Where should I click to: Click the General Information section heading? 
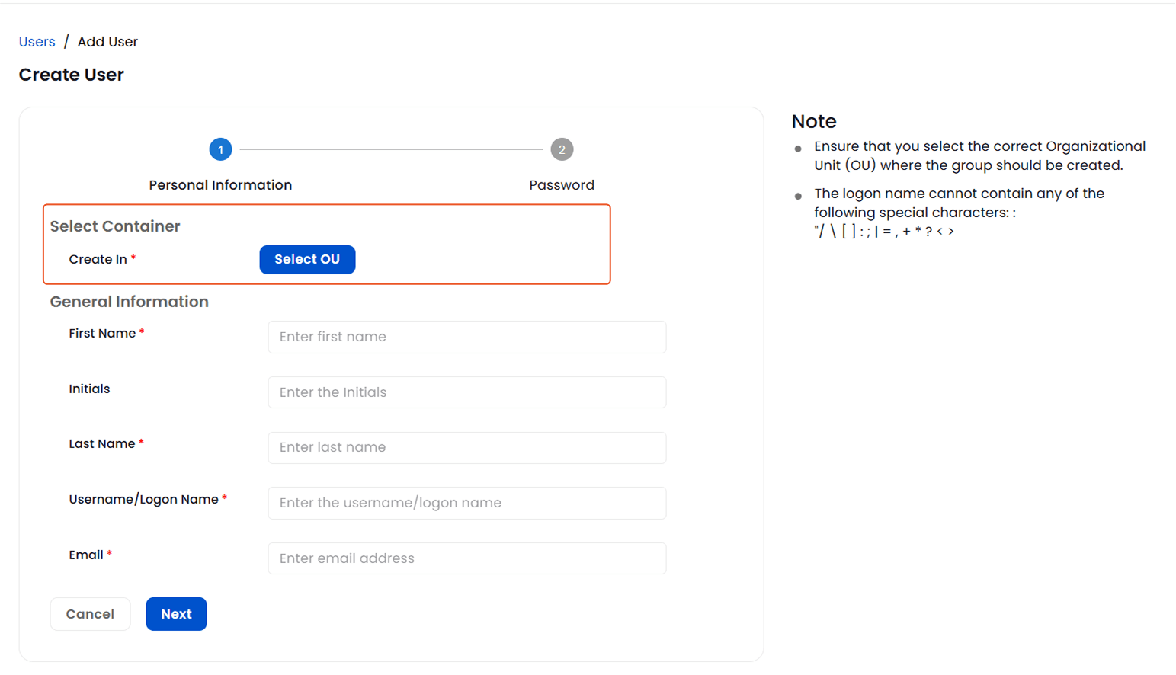pos(129,302)
